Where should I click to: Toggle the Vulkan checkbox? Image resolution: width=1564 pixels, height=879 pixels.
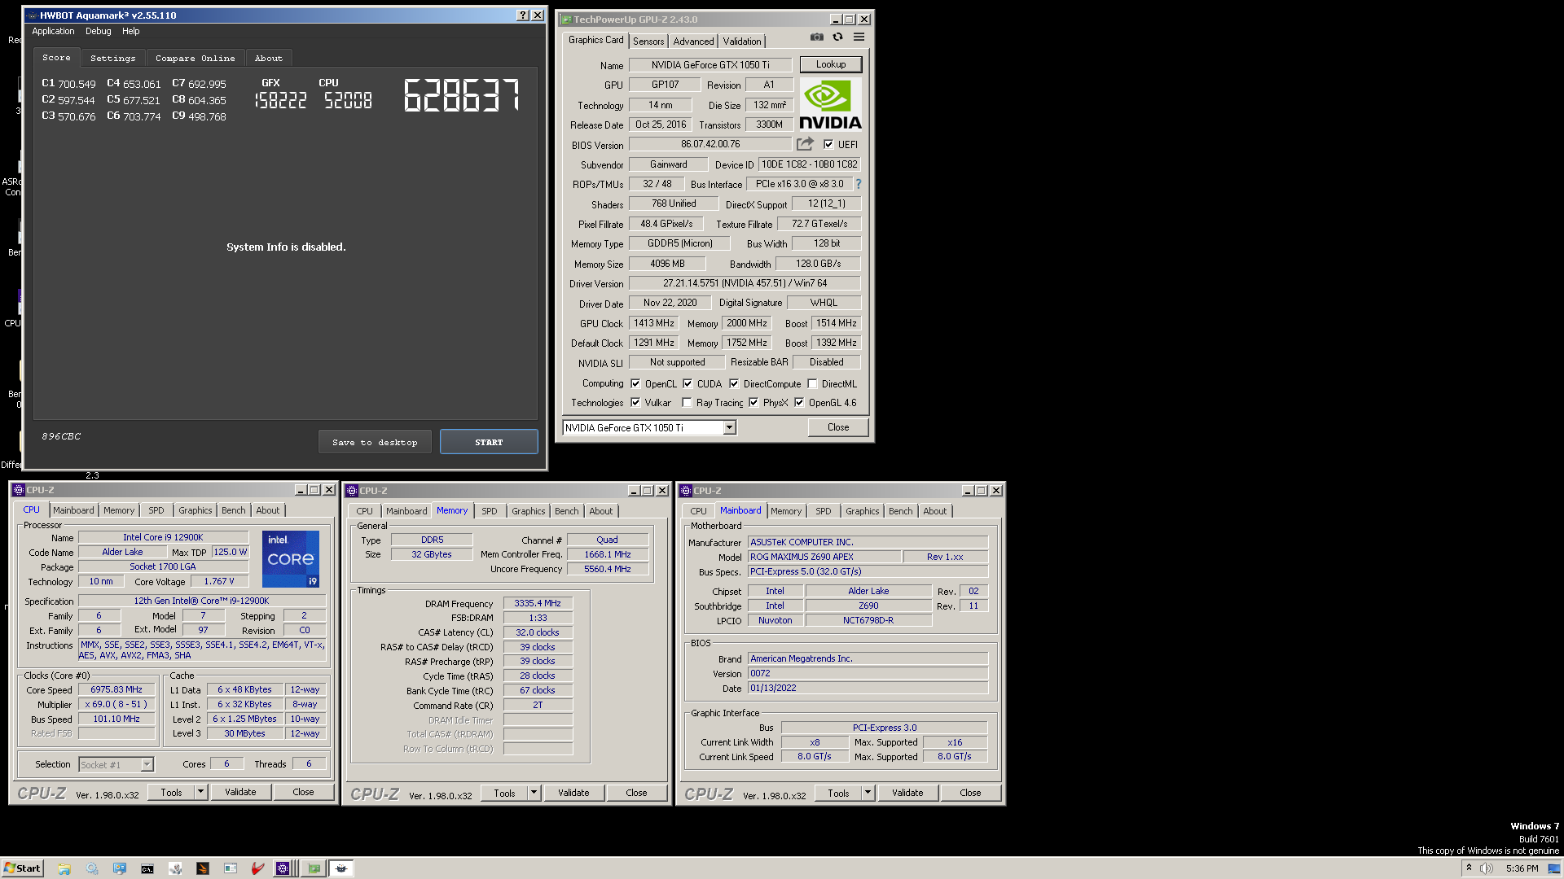[x=635, y=403]
